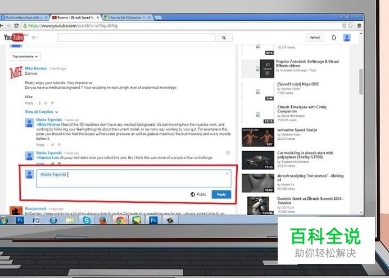Like Mike Hermes' comment
This screenshot has height=278, width=389.
click(x=46, y=103)
